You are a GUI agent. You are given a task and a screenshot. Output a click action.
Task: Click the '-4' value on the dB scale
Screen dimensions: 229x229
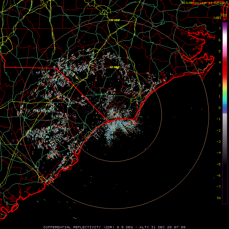pos(219,153)
